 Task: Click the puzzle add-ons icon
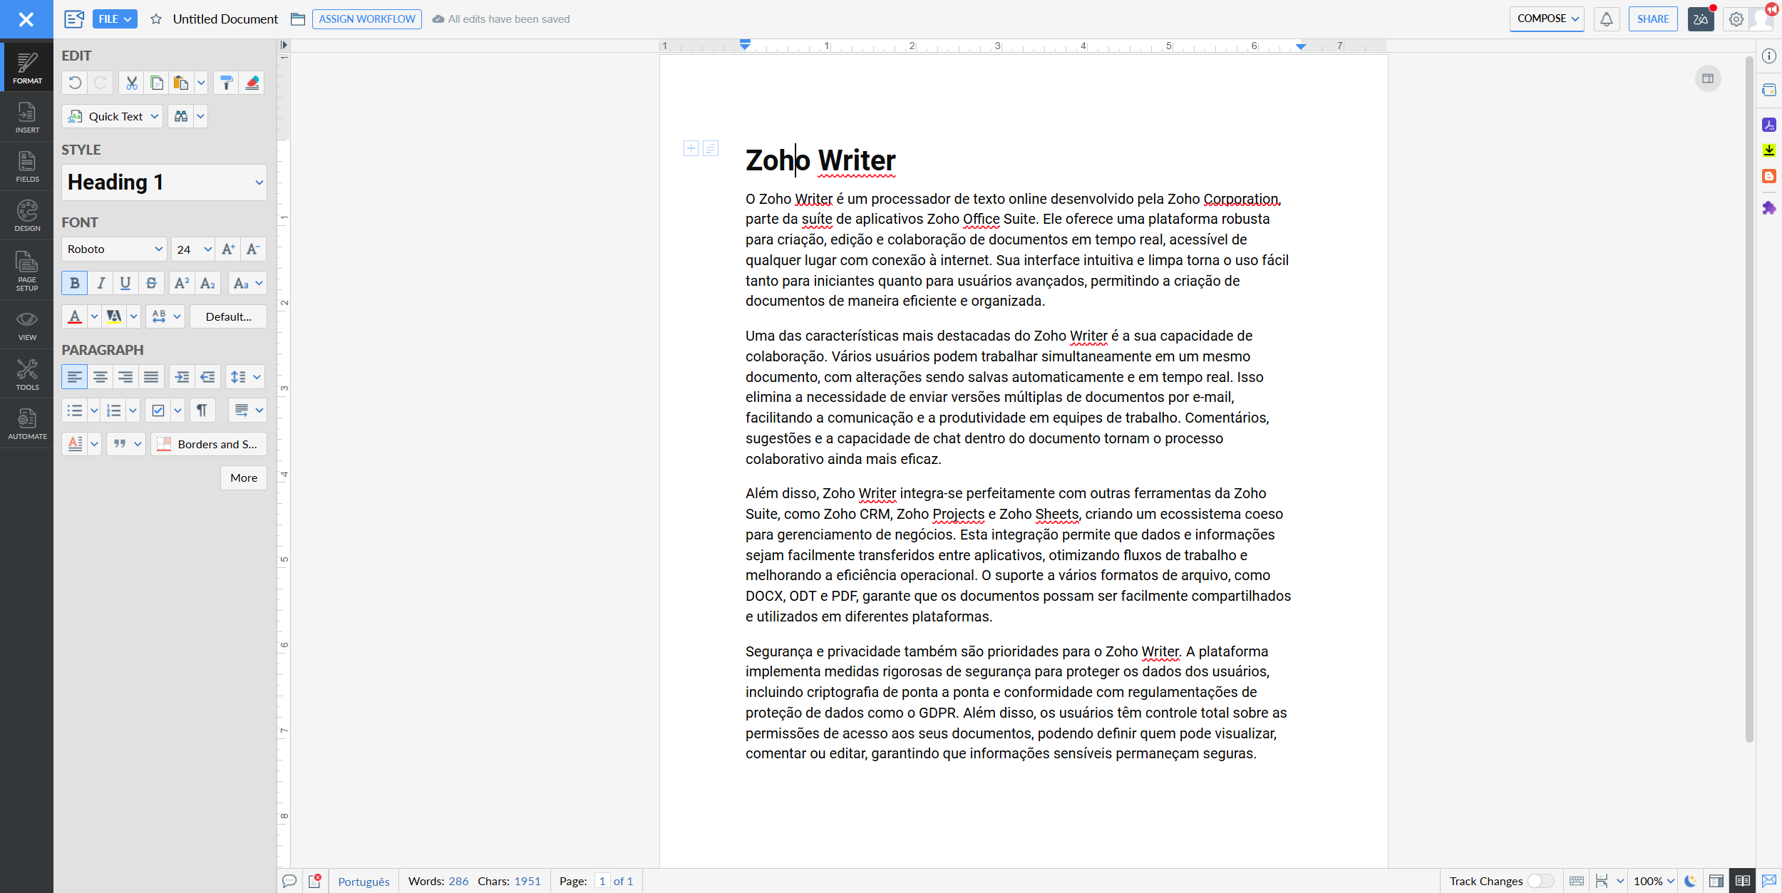tap(1769, 207)
